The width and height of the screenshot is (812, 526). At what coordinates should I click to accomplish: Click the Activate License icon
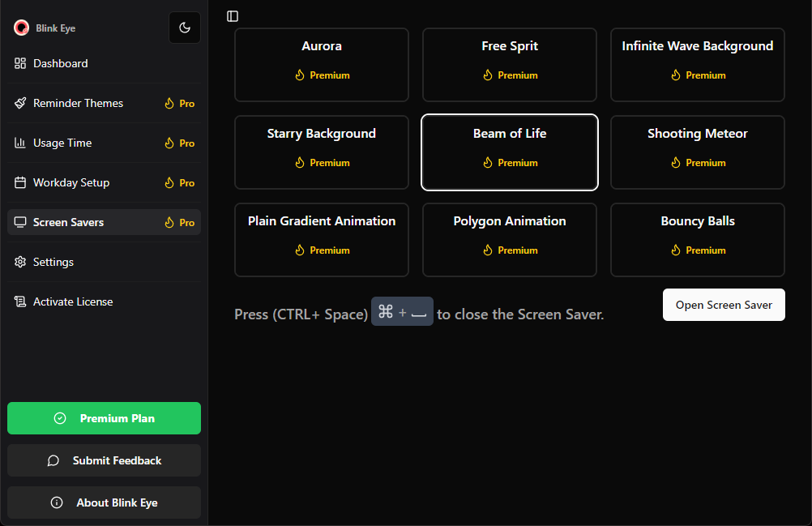click(20, 301)
